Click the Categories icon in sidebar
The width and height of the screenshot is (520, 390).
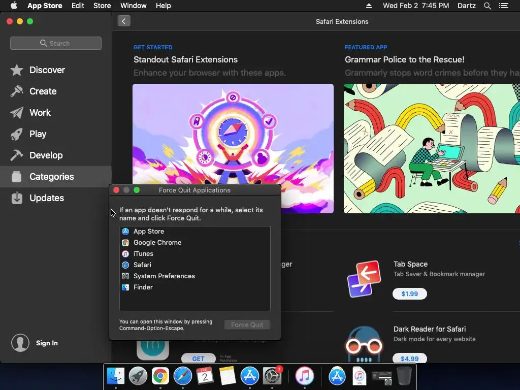[x=17, y=177]
